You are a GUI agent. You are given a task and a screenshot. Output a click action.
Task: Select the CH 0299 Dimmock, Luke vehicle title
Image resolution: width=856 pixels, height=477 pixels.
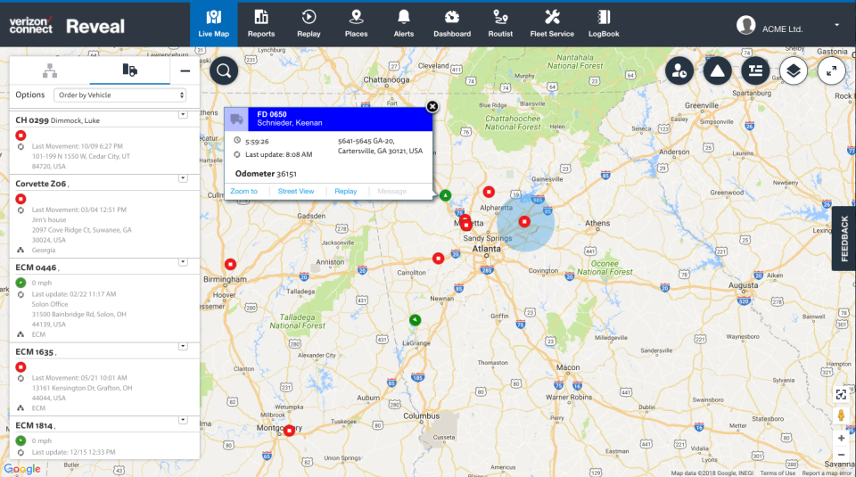pyautogui.click(x=57, y=120)
